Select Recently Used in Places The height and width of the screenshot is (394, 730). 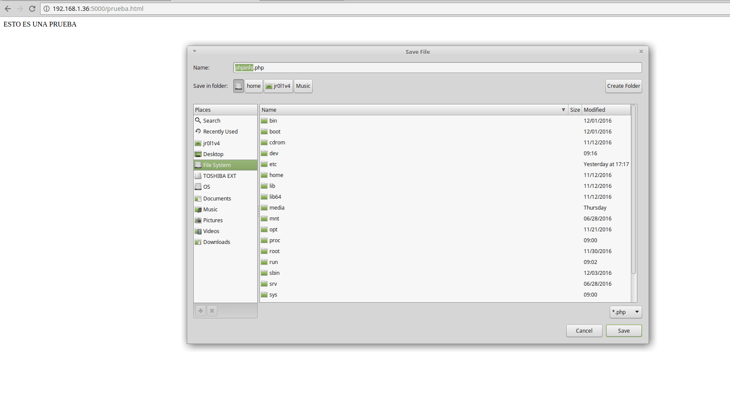(220, 132)
